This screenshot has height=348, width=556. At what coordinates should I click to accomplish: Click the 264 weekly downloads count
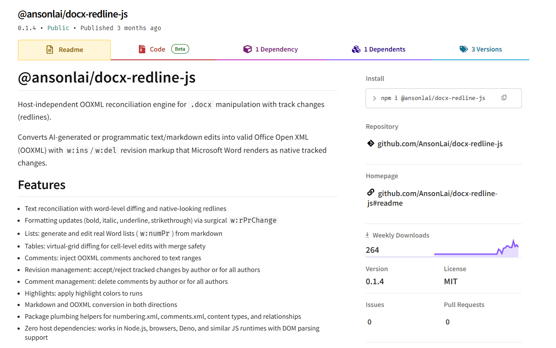[x=373, y=250]
